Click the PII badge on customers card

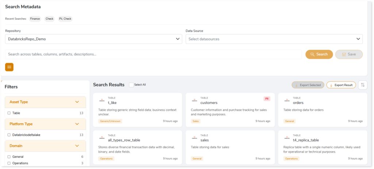tap(267, 99)
